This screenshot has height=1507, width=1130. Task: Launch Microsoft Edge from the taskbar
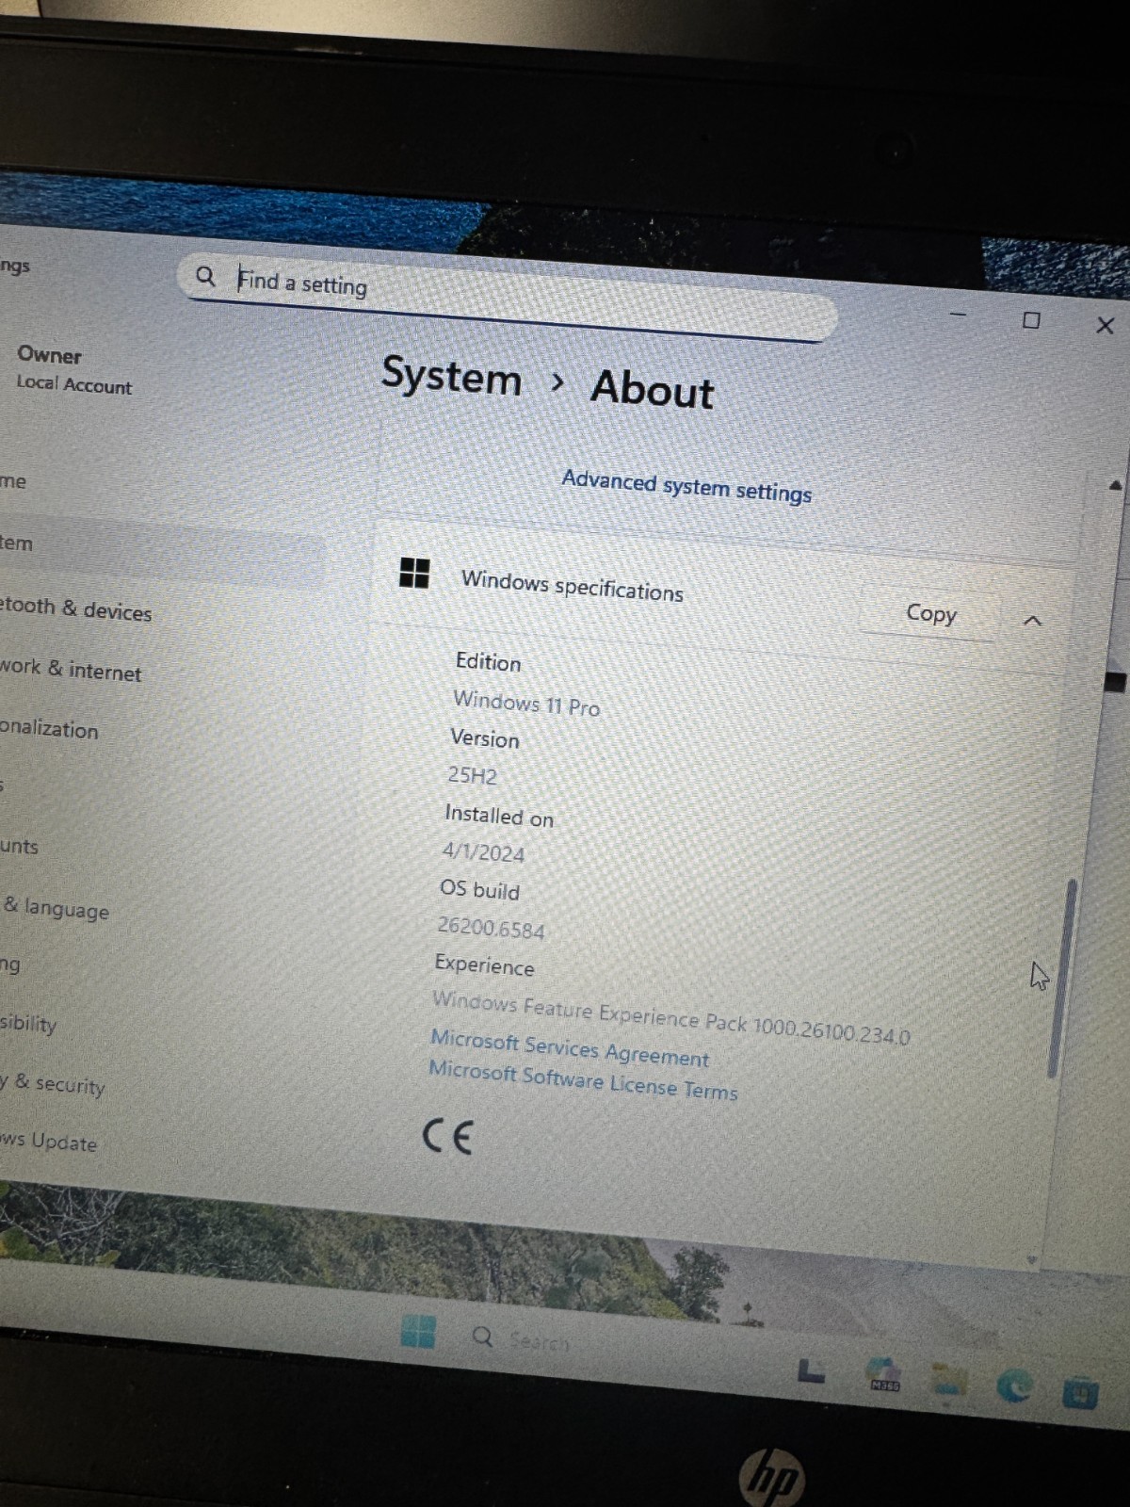(x=1015, y=1385)
